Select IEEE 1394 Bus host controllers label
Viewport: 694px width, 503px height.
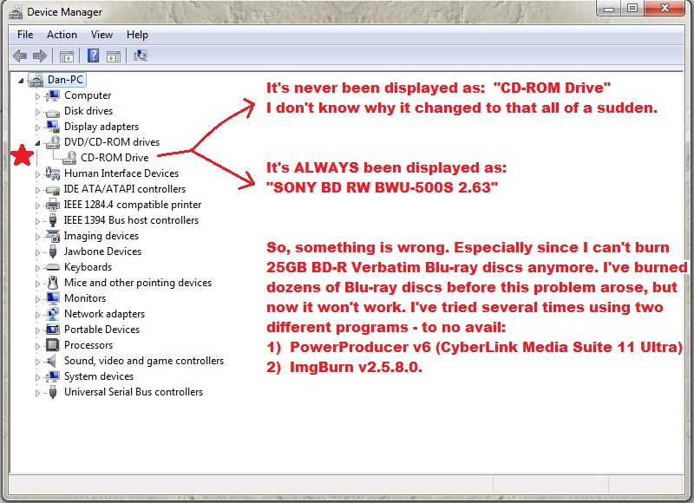(131, 220)
